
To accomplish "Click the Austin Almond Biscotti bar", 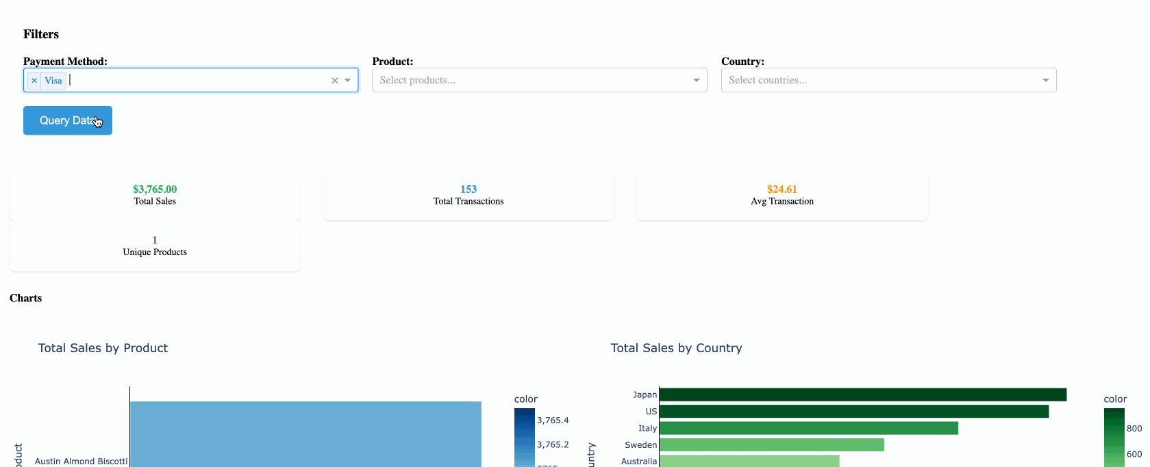I will pyautogui.click(x=305, y=434).
